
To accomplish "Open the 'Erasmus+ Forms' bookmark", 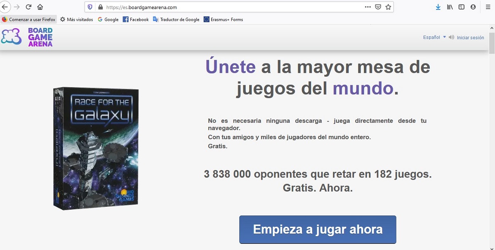I will pyautogui.click(x=224, y=19).
